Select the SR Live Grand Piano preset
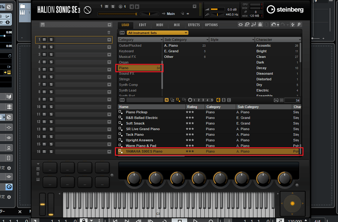This screenshot has width=338, height=222. click(143, 129)
